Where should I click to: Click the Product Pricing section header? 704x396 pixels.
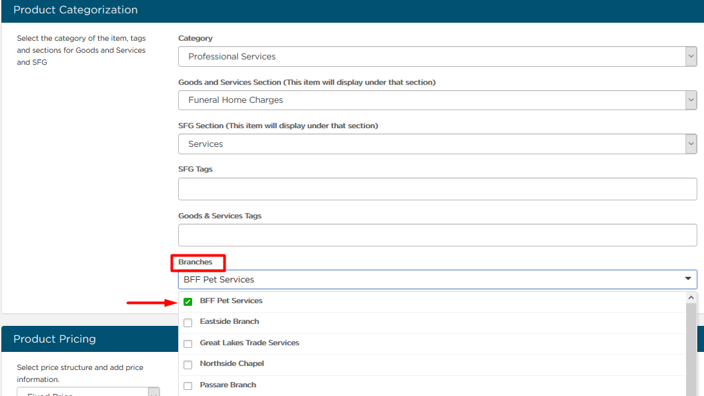tap(55, 339)
